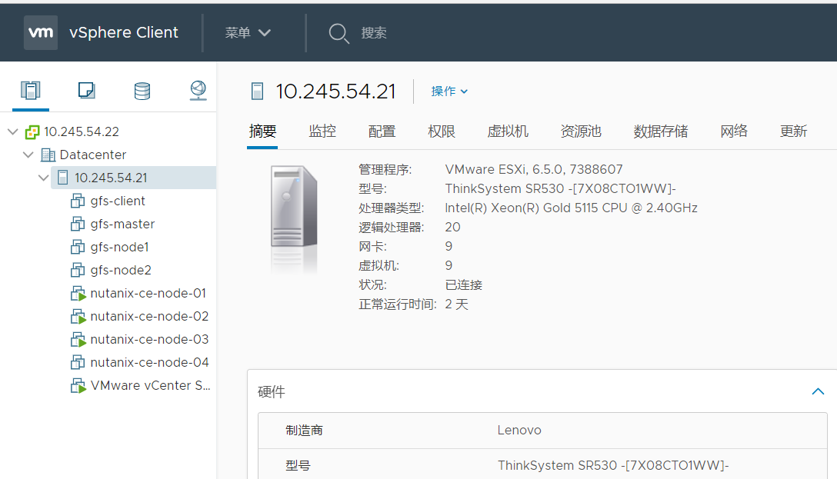
Task: Collapse the 10.245.54.21 host node
Action: (44, 178)
